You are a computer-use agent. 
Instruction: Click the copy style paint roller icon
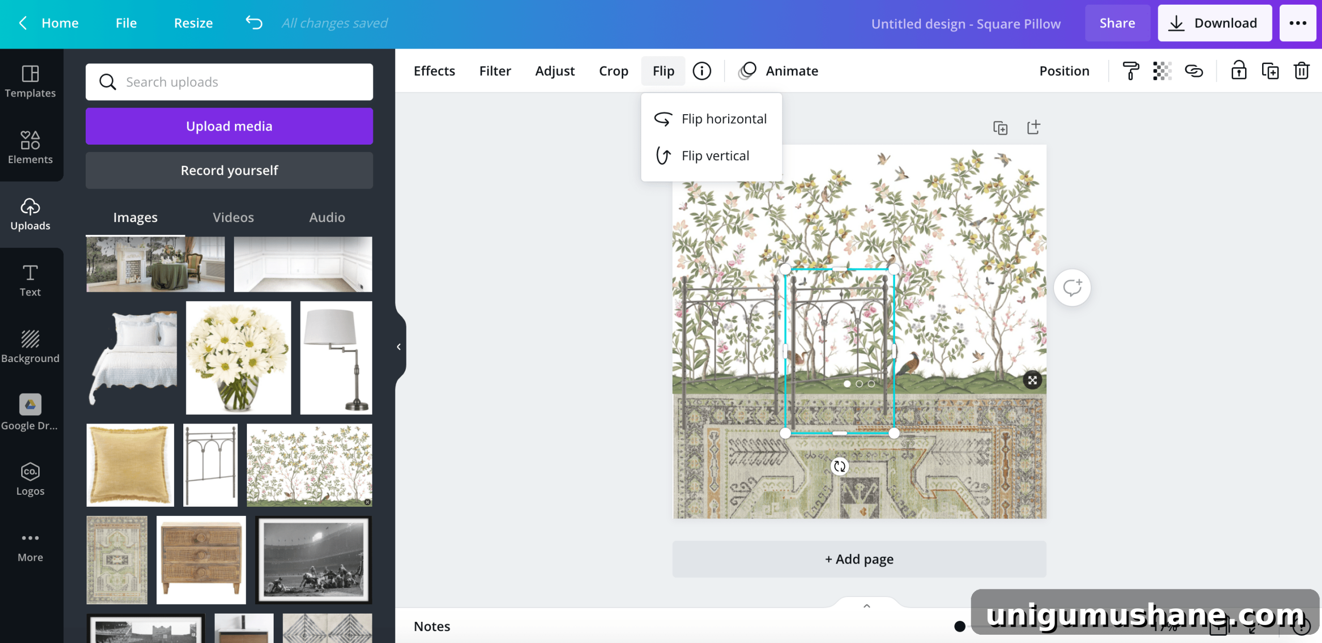1130,71
